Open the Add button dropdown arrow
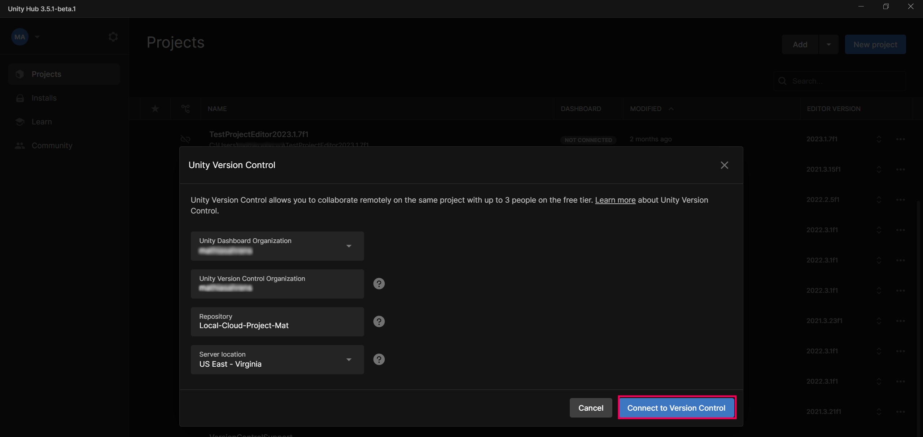Screen dimensions: 923x437 (x=828, y=44)
